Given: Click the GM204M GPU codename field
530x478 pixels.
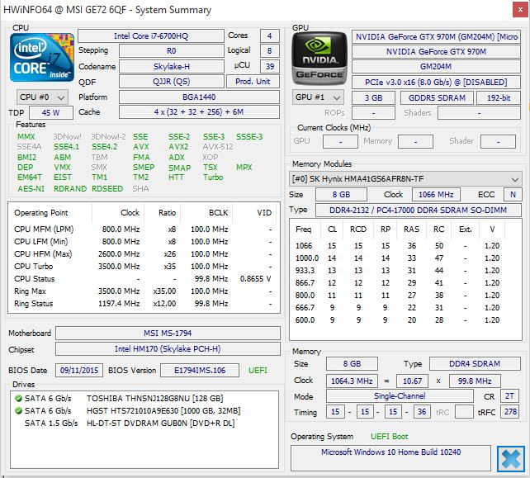Looking at the screenshot, I should click(436, 66).
